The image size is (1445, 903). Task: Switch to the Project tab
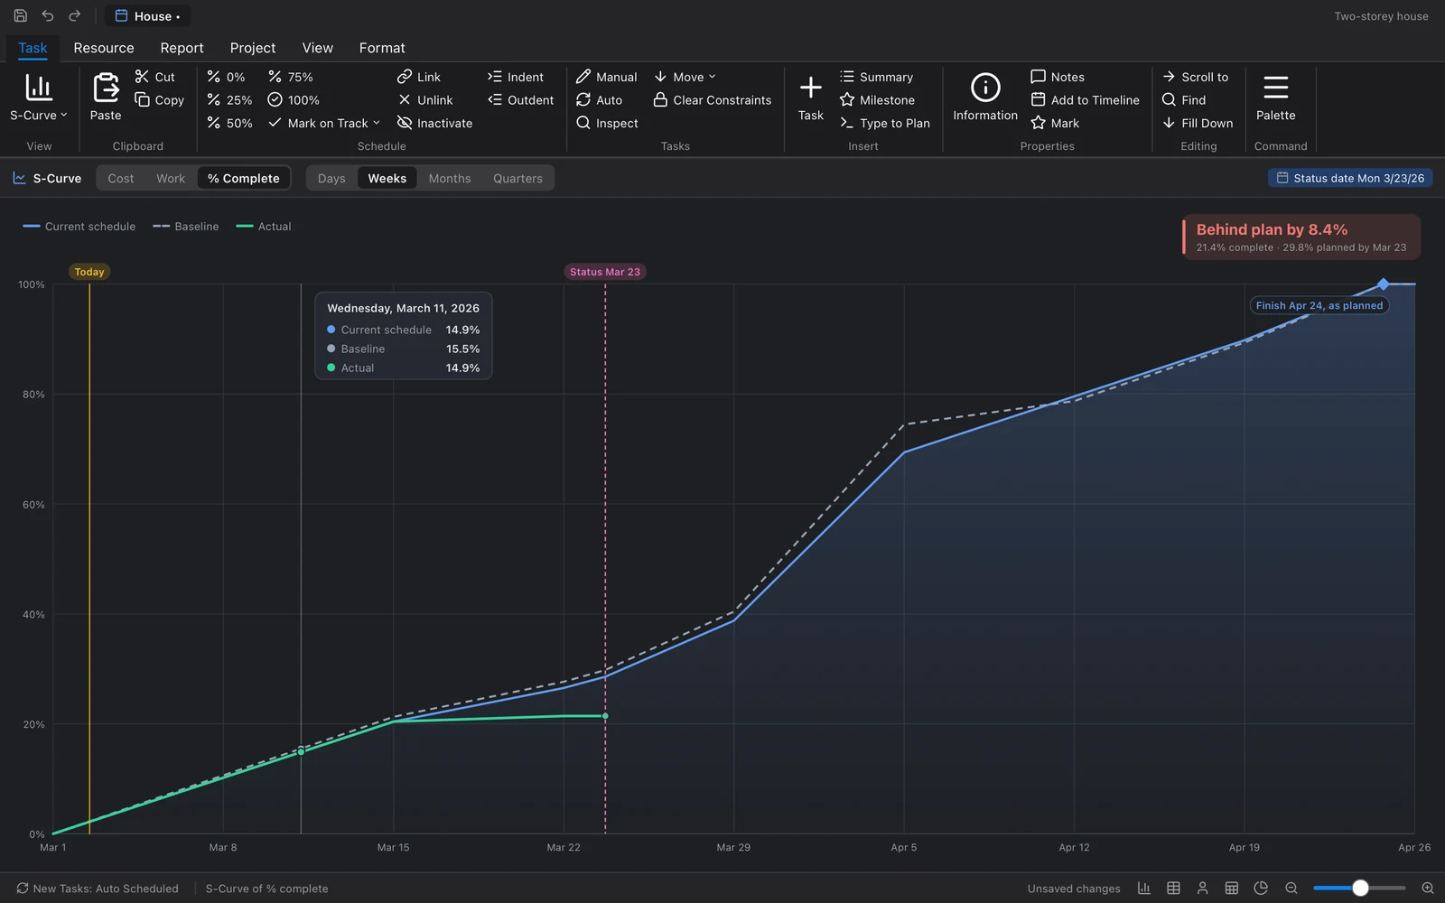click(253, 48)
